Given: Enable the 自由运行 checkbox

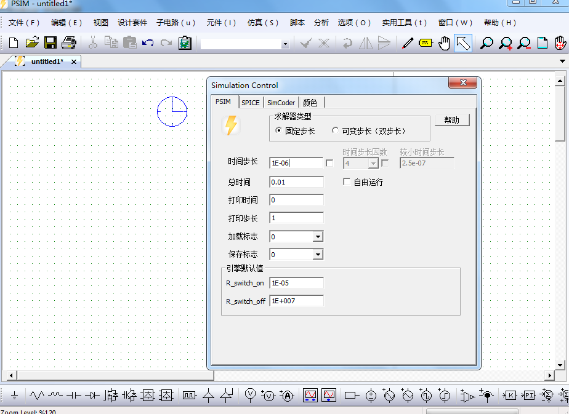Looking at the screenshot, I should coord(347,181).
